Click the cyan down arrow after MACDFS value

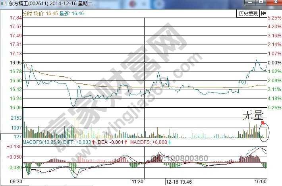pos(170,142)
